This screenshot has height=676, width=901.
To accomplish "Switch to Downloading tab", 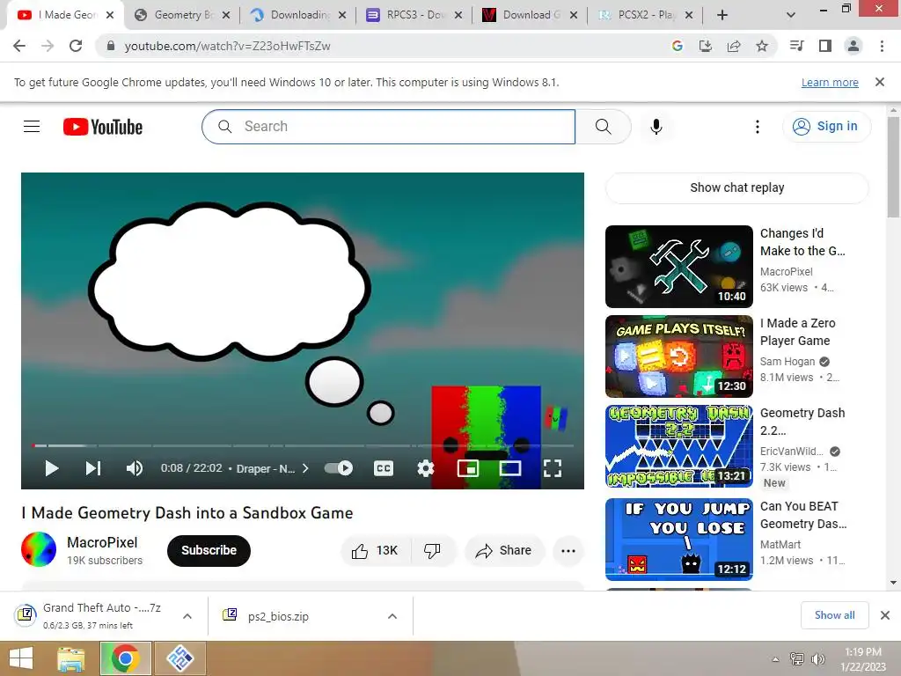I will pyautogui.click(x=299, y=15).
